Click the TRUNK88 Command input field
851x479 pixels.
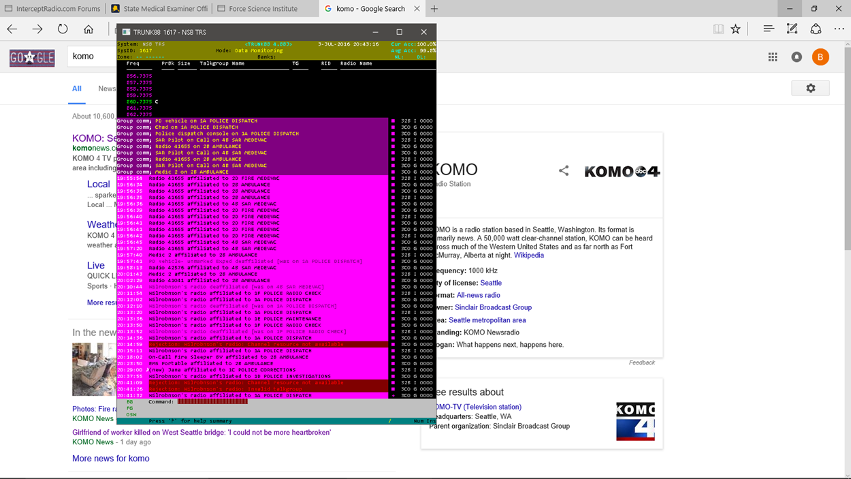click(x=212, y=401)
